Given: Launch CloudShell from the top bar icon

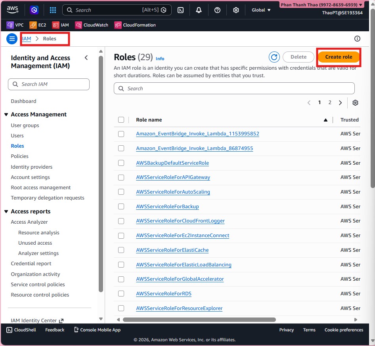Looking at the screenshot, I should pos(180,10).
